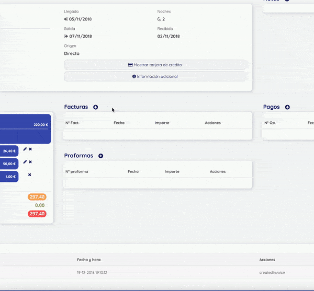Click the Nº Fact. column header
Screen dimensions: 314x291
(x=72, y=123)
